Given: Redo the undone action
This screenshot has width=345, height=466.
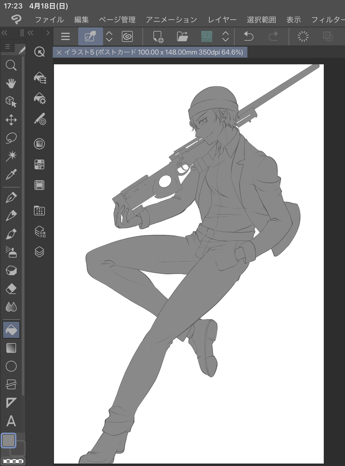Looking at the screenshot, I should [x=273, y=36].
